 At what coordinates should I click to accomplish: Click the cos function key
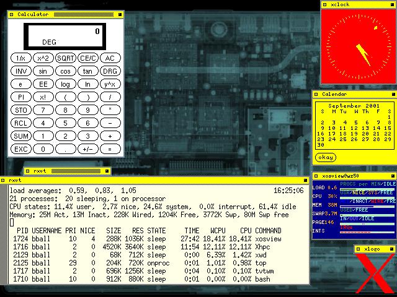66,71
